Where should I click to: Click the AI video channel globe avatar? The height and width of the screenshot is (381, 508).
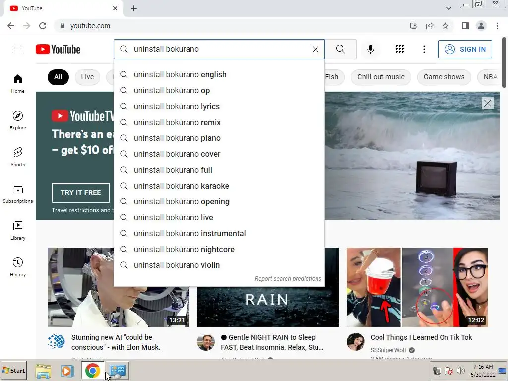click(x=57, y=342)
